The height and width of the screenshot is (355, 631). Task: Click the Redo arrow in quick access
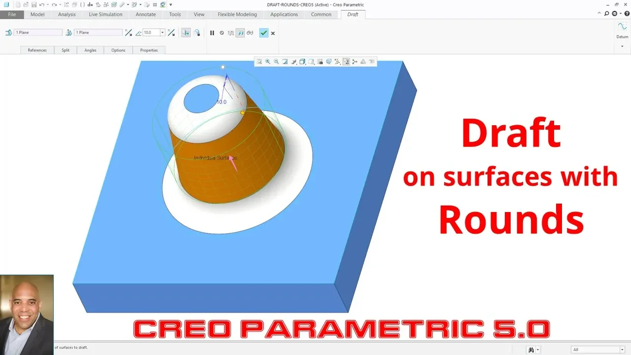54,4
